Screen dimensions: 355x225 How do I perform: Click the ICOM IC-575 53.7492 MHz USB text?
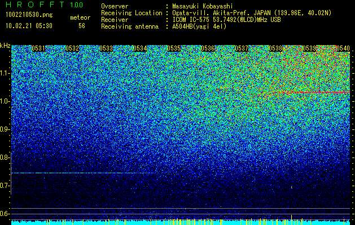226,20
